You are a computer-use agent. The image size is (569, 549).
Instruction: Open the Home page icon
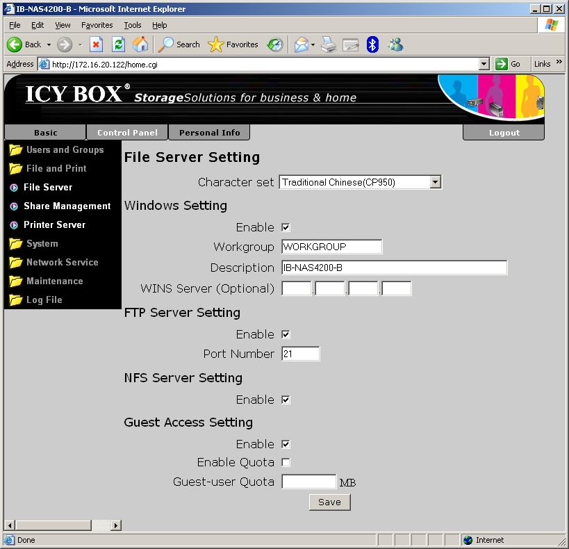[x=140, y=44]
